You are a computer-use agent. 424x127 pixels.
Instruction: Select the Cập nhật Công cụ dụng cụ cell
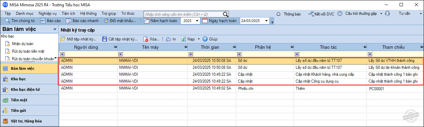pyautogui.click(x=330, y=81)
